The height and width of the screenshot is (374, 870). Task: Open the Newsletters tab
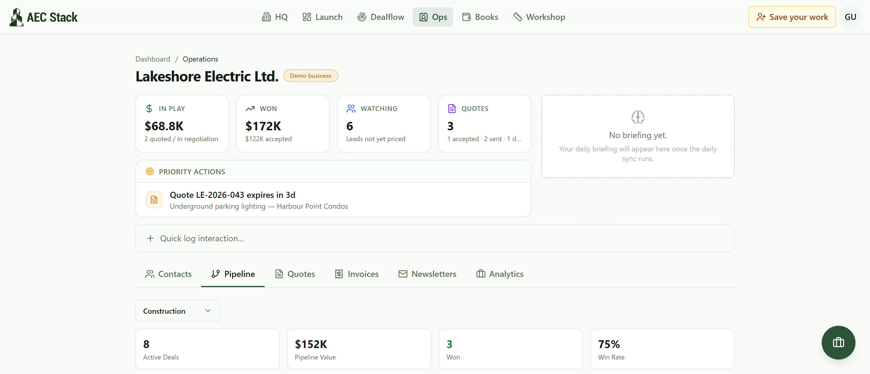coord(427,274)
